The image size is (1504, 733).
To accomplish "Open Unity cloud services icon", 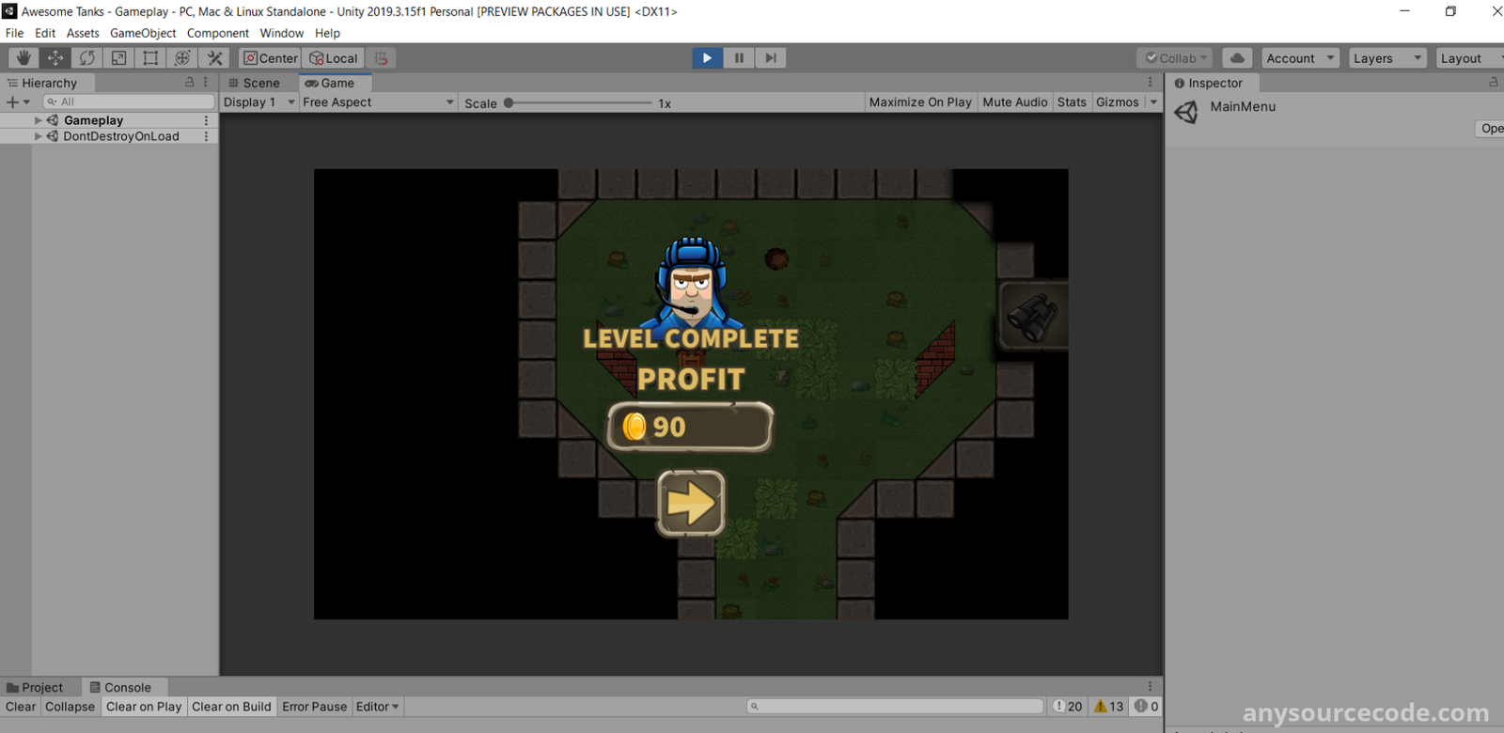I will click(1237, 58).
